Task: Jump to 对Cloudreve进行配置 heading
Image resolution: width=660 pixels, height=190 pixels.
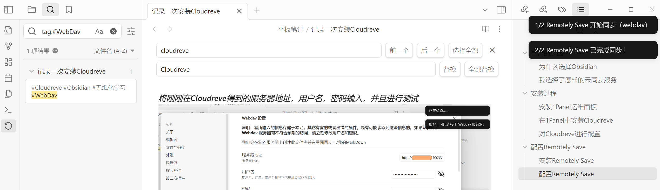Action: tap(570, 134)
